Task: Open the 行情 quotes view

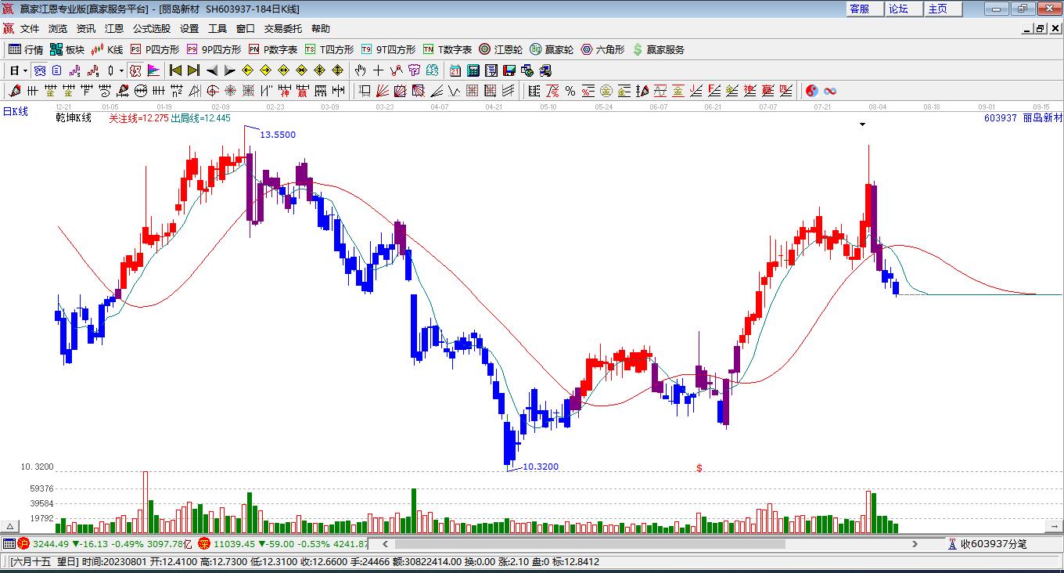Action: pos(26,49)
